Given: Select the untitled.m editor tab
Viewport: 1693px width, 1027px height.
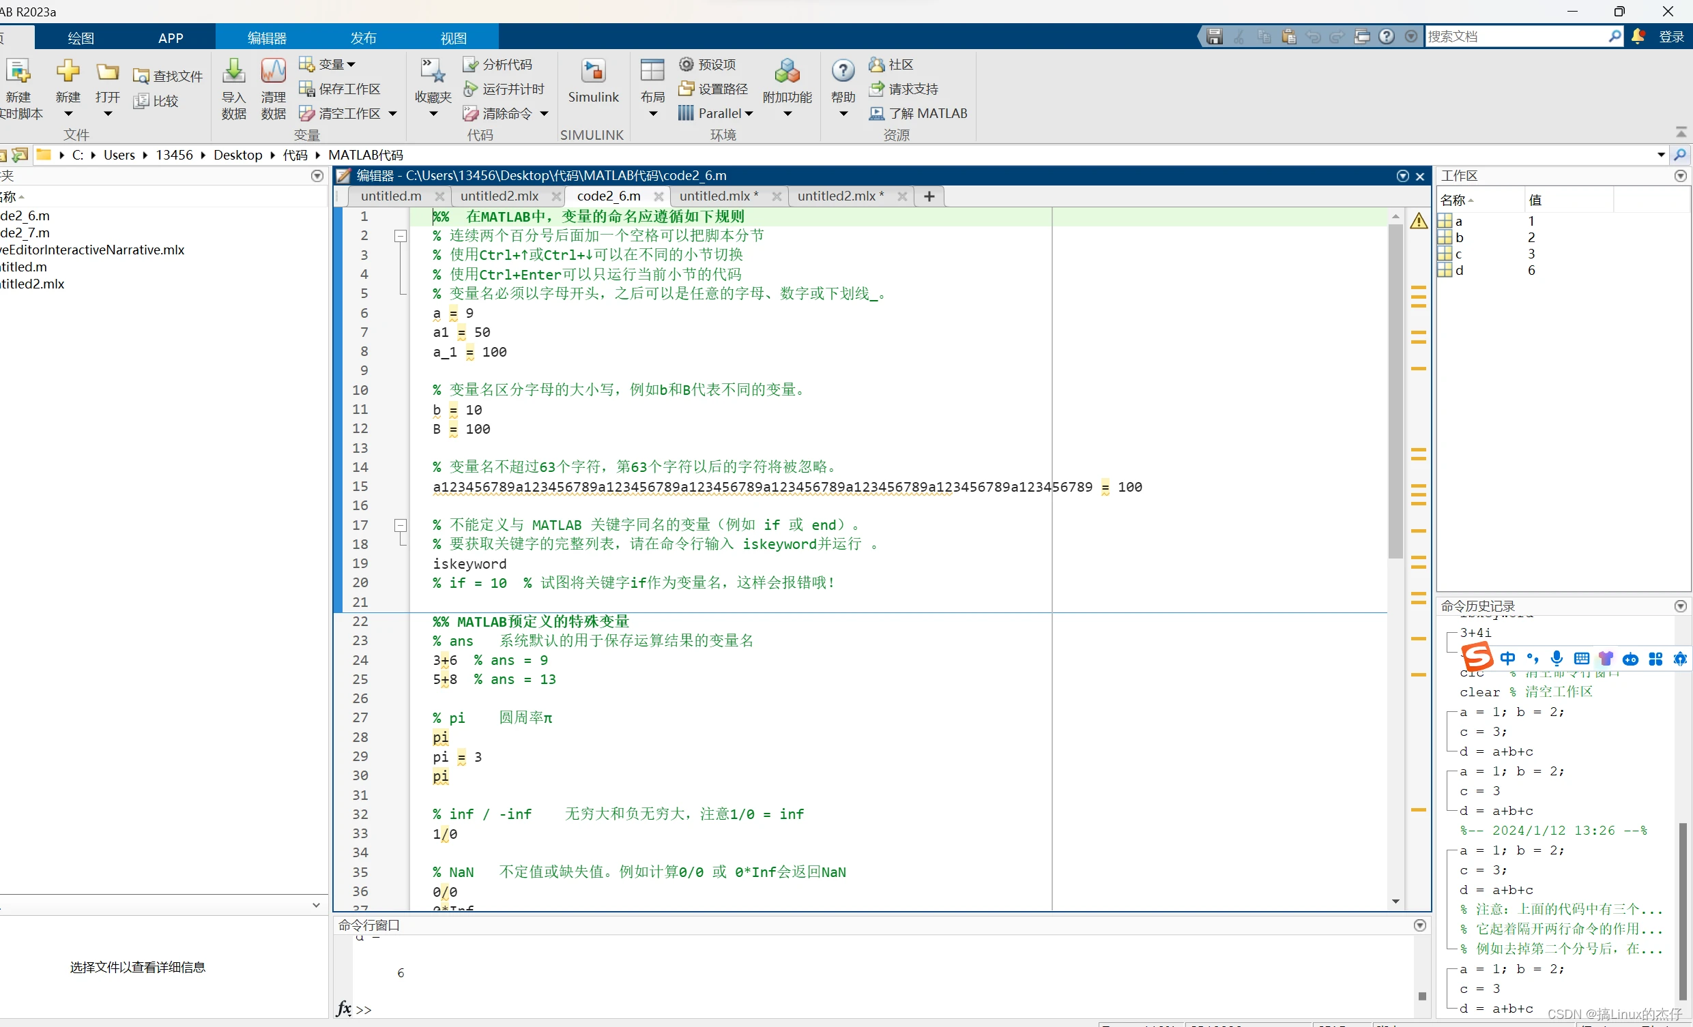Looking at the screenshot, I should (391, 196).
